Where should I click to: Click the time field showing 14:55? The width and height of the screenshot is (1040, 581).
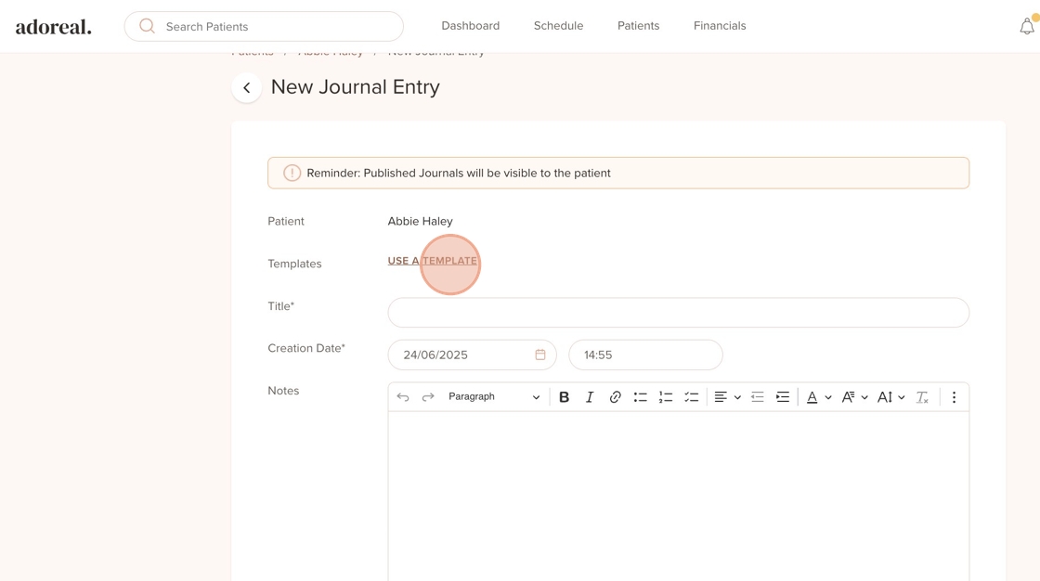pyautogui.click(x=645, y=355)
